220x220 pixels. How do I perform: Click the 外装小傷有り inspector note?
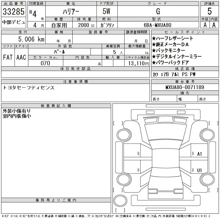point(16,111)
